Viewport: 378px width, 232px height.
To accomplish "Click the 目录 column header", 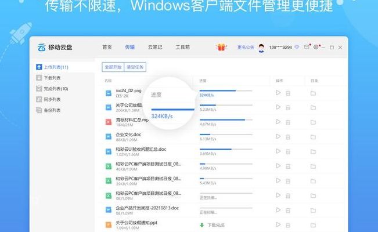I will 314,81.
